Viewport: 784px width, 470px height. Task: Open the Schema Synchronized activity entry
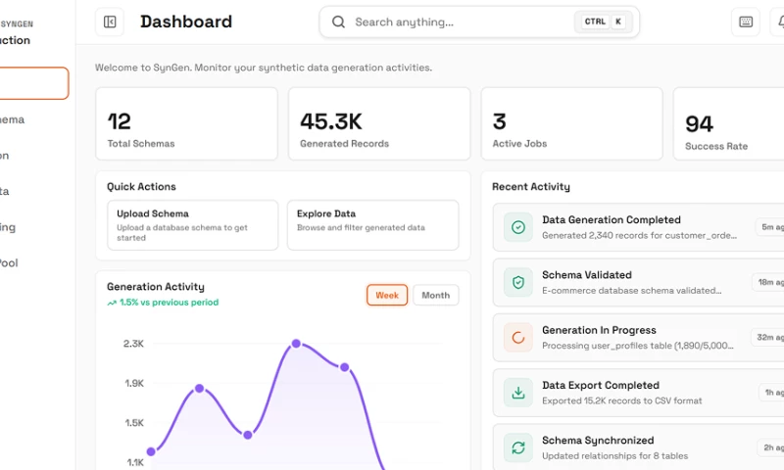638,447
